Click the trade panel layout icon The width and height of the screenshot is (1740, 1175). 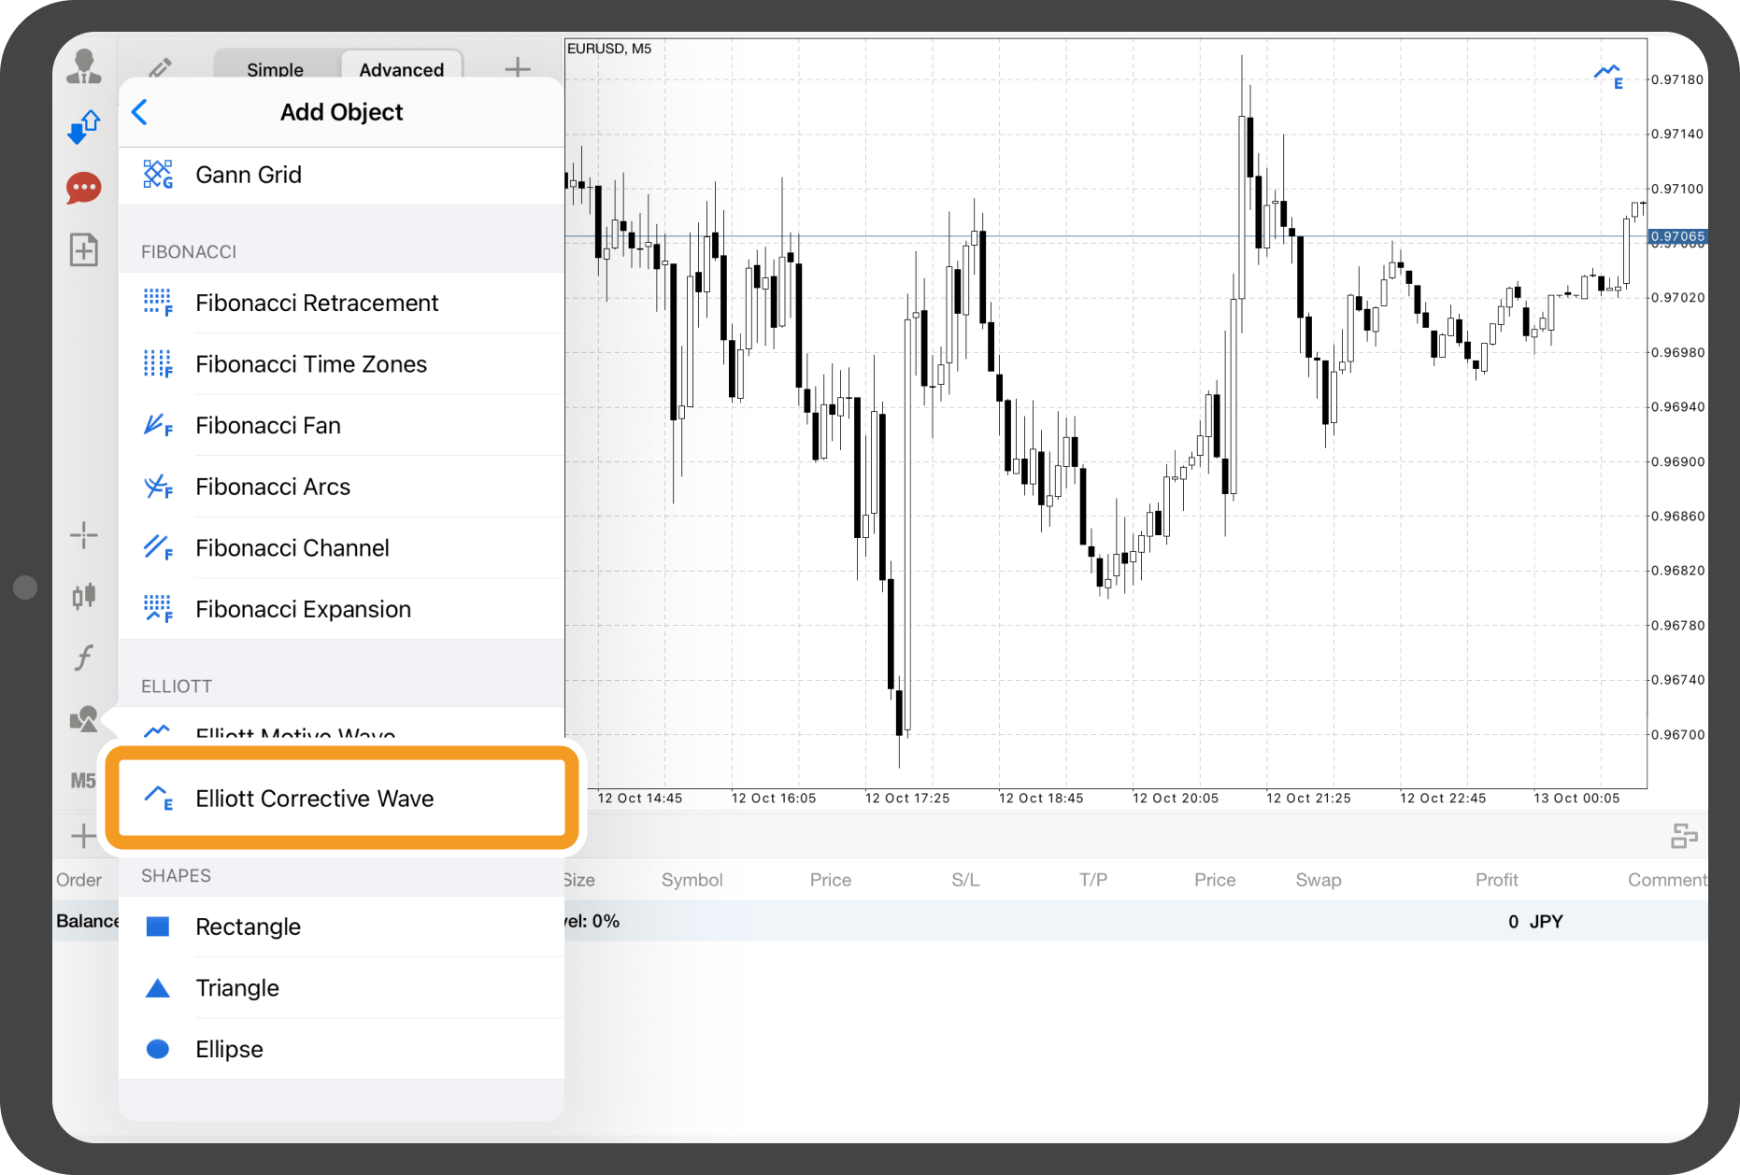(1684, 836)
